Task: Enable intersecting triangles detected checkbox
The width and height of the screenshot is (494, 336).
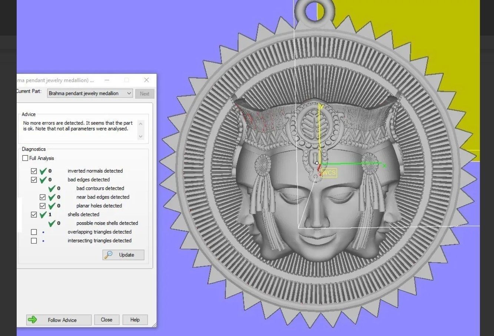Action: 34,241
